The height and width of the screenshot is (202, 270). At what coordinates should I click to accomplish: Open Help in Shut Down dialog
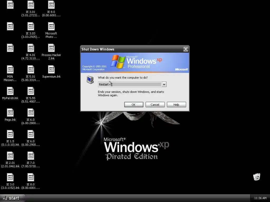tap(176, 105)
